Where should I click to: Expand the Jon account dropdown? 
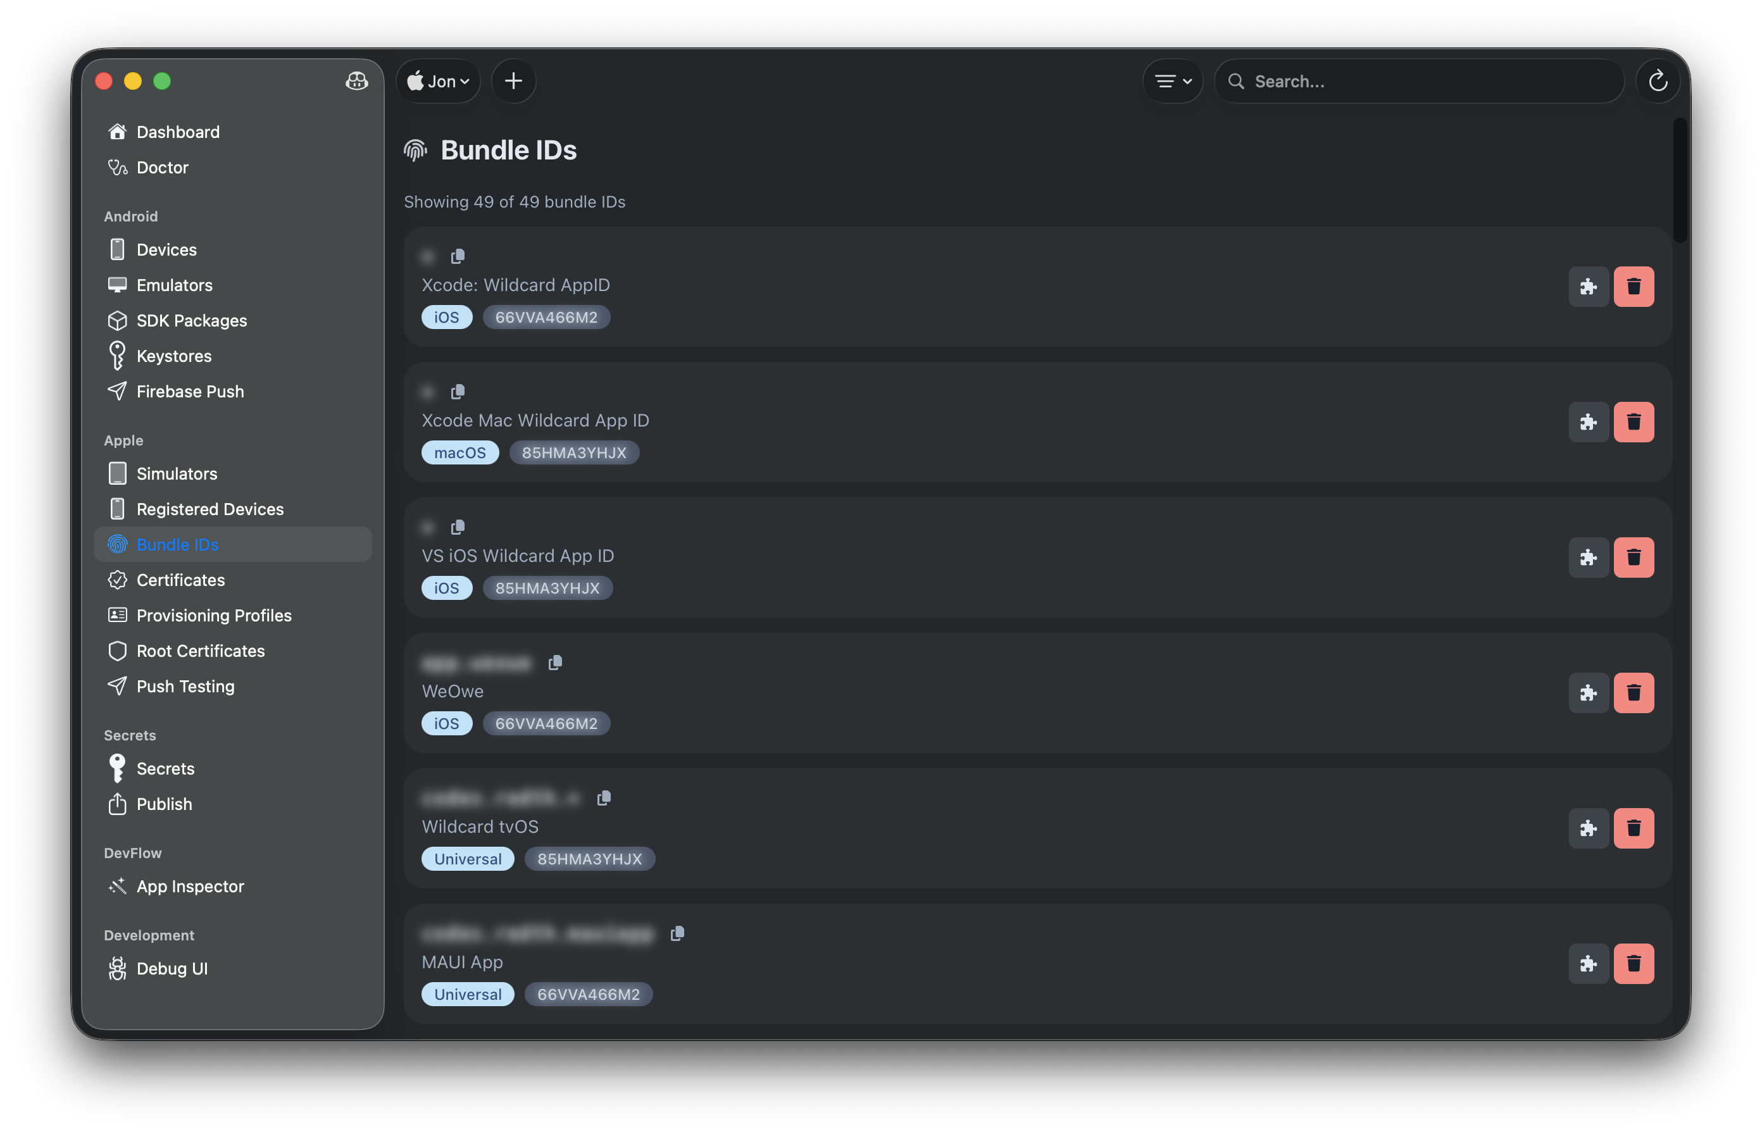[438, 81]
